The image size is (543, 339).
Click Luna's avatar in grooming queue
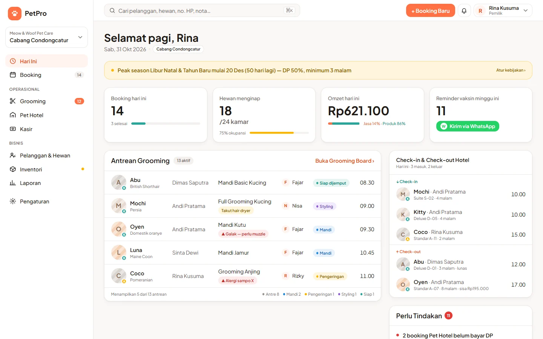pyautogui.click(x=119, y=252)
